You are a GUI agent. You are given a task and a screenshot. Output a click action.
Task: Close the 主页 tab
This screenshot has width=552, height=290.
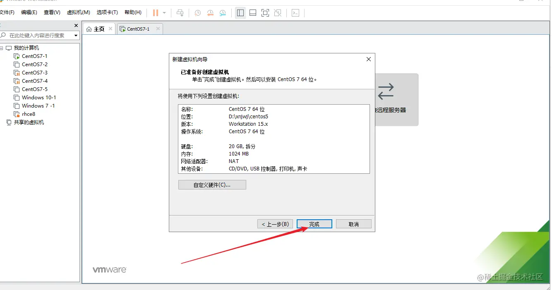(110, 29)
